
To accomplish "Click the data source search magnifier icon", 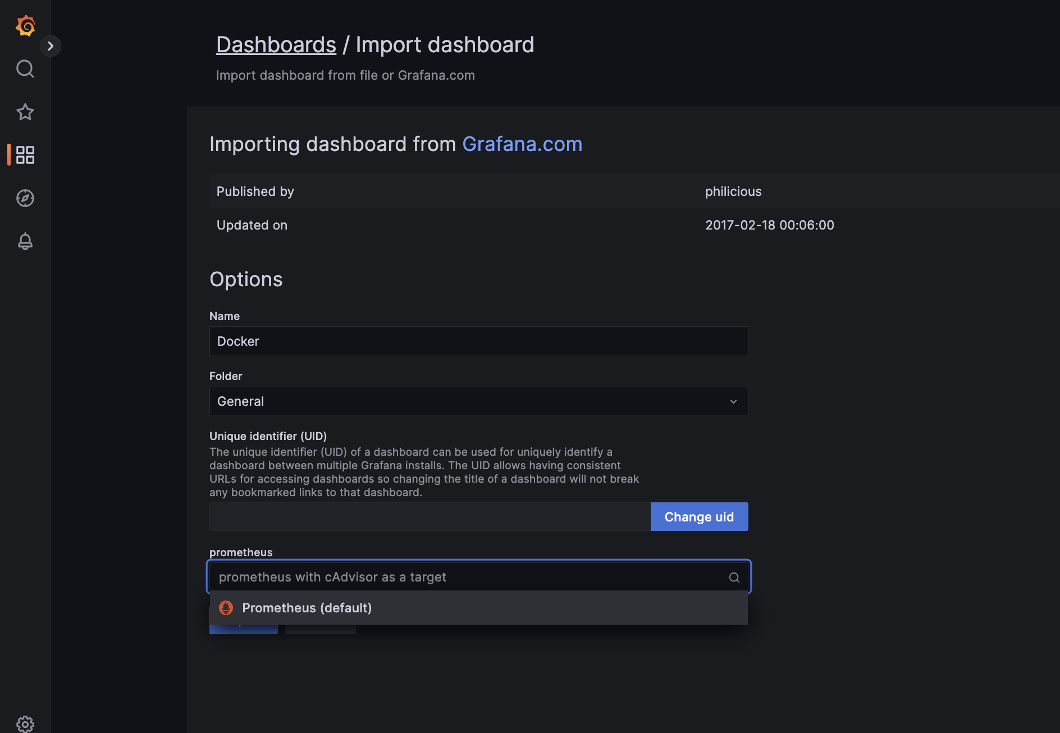I will [734, 578].
